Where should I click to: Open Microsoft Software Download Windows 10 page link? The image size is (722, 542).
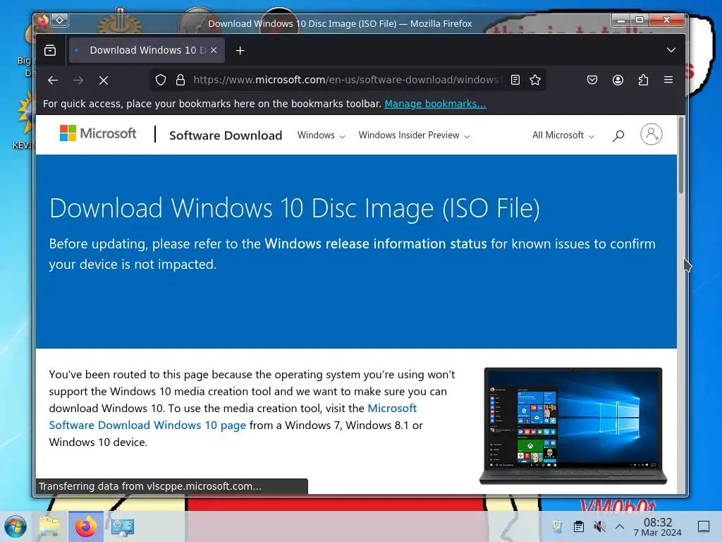coord(233,416)
